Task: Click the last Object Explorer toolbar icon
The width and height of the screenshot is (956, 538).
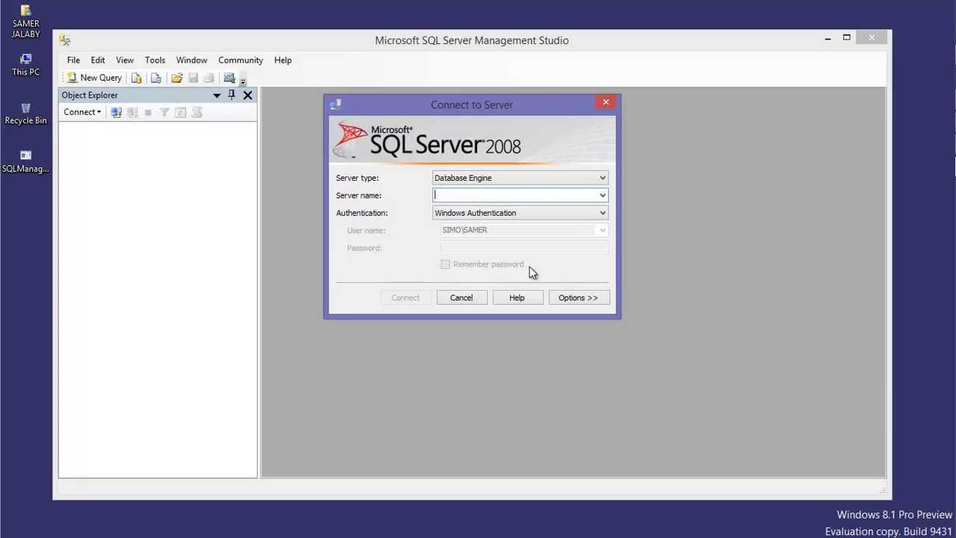Action: click(x=196, y=112)
